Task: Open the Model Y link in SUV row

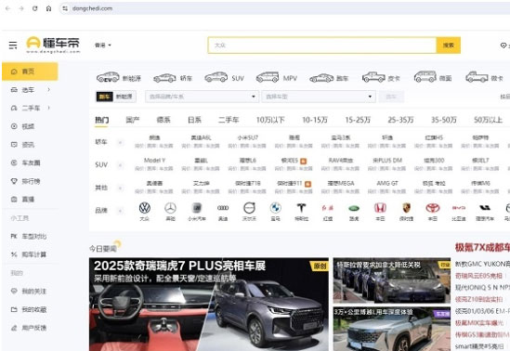Action: click(154, 161)
